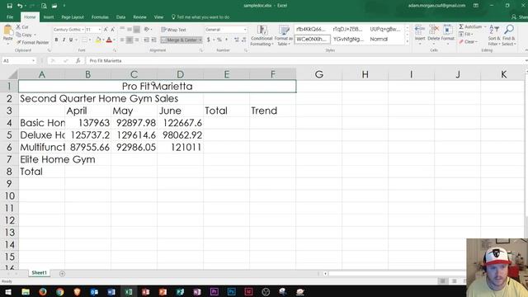Expand Merge & Center dropdown arrow
Image resolution: width=528 pixels, height=297 pixels.
pyautogui.click(x=200, y=40)
